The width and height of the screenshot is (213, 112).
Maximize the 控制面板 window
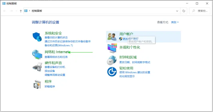pos(197,3)
